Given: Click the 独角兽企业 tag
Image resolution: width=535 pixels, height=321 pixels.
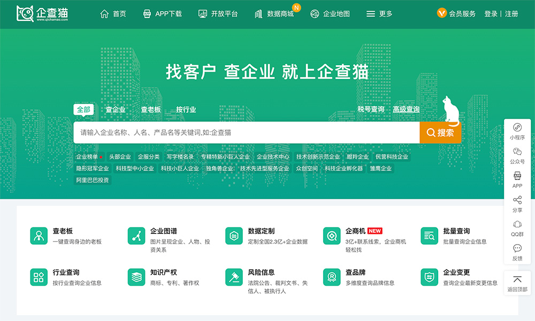Looking at the screenshot, I should tap(219, 168).
